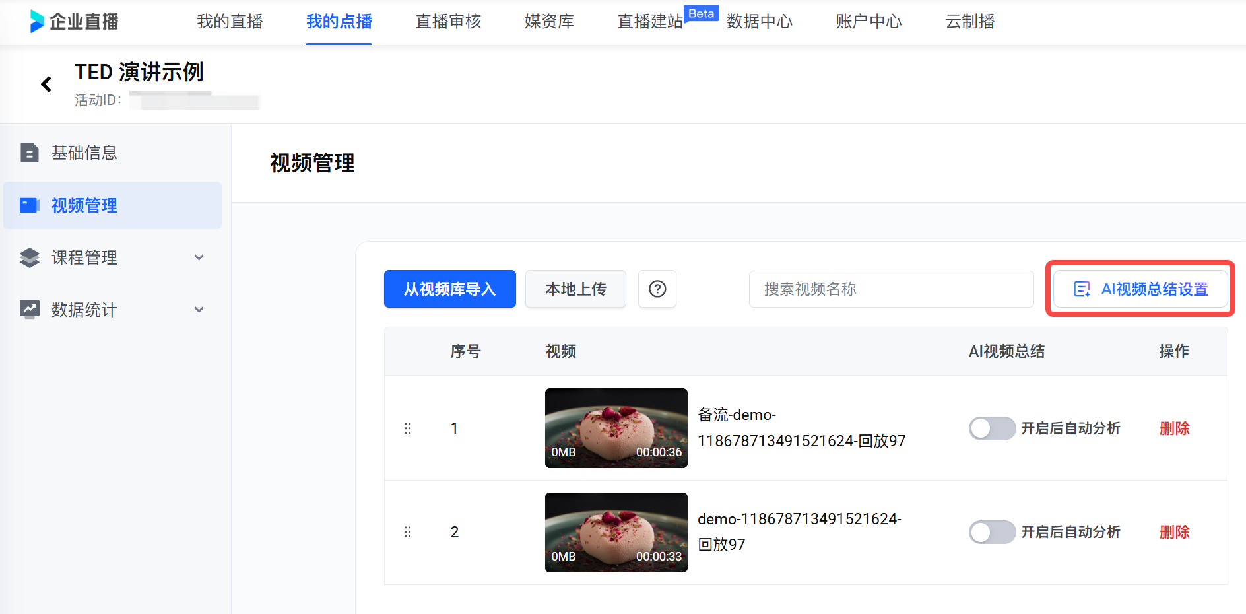This screenshot has width=1246, height=614.
Task: Open the help question mark icon
Action: (x=657, y=289)
